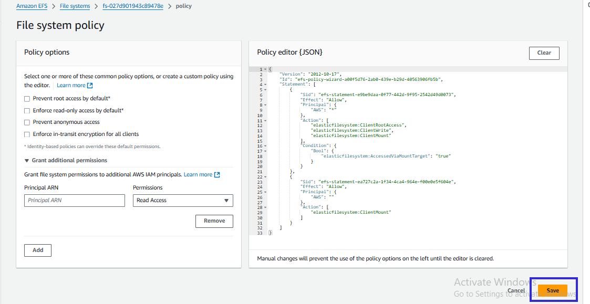This screenshot has height=304, width=590.
Task: Fold the second statement at line 22
Action: coord(265,177)
